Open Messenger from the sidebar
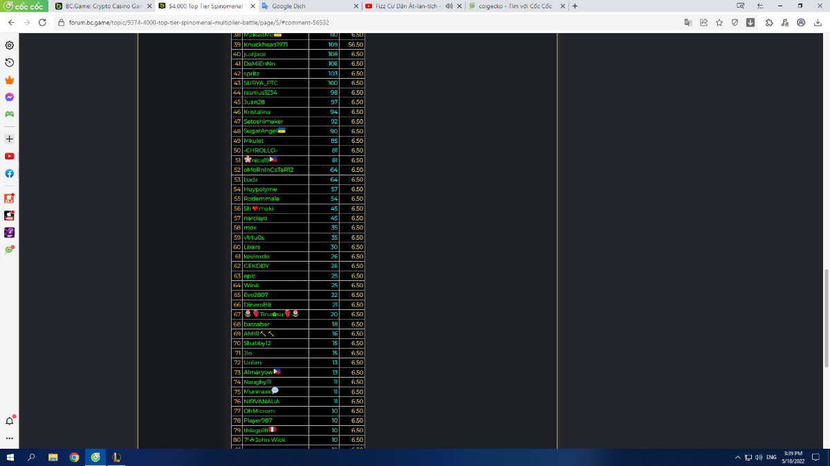This screenshot has width=830, height=466. [10, 97]
